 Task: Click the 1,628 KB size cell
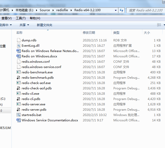click(154, 104)
